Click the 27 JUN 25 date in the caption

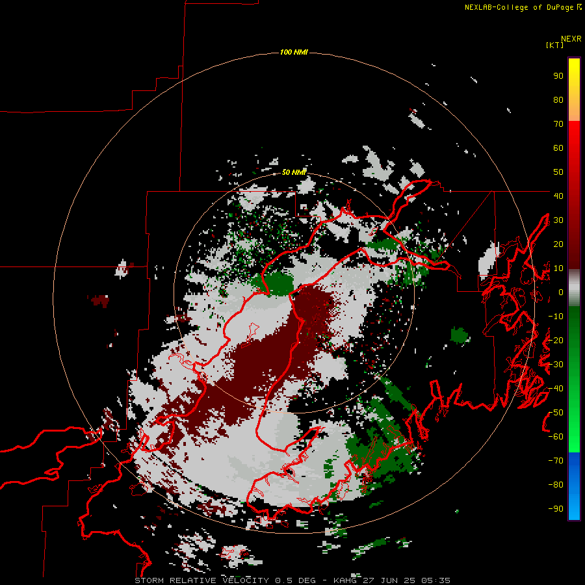tap(389, 580)
